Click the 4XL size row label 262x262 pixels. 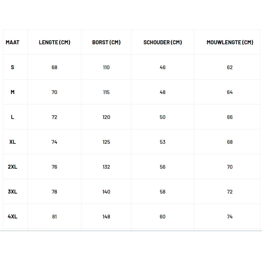tap(12, 216)
